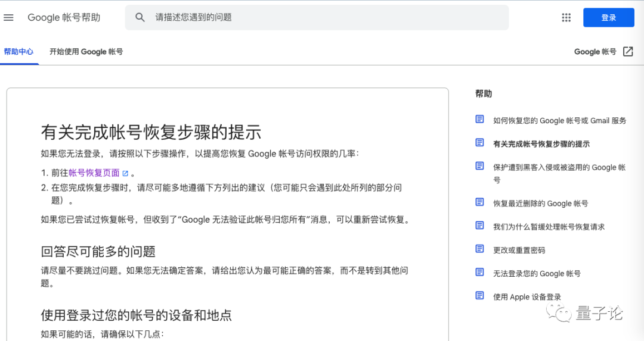Screen dimensions: 644x341
Task: Switch to 开始使用 Google 帐号 tab
Action: pyautogui.click(x=86, y=52)
